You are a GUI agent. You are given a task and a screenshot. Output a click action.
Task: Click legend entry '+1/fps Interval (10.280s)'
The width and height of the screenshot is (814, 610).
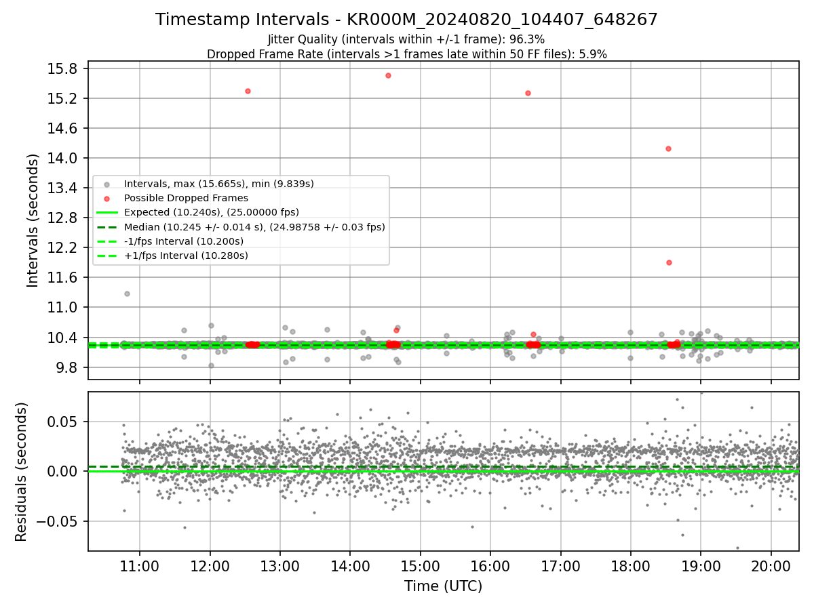186,256
